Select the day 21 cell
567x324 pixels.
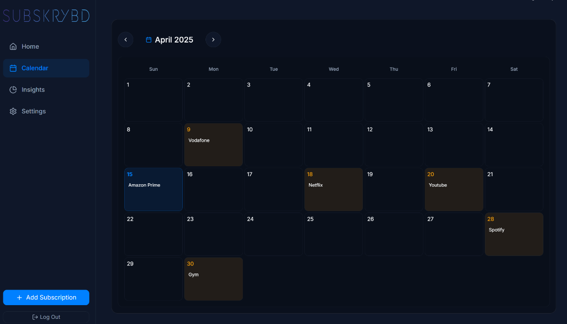pyautogui.click(x=514, y=189)
